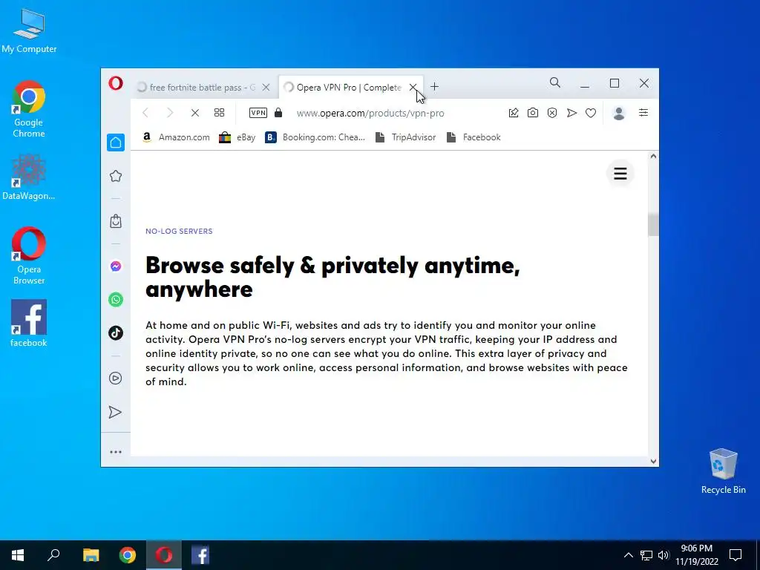The height and width of the screenshot is (570, 760).
Task: Open WhatsApp in the sidebar
Action: pos(115,300)
